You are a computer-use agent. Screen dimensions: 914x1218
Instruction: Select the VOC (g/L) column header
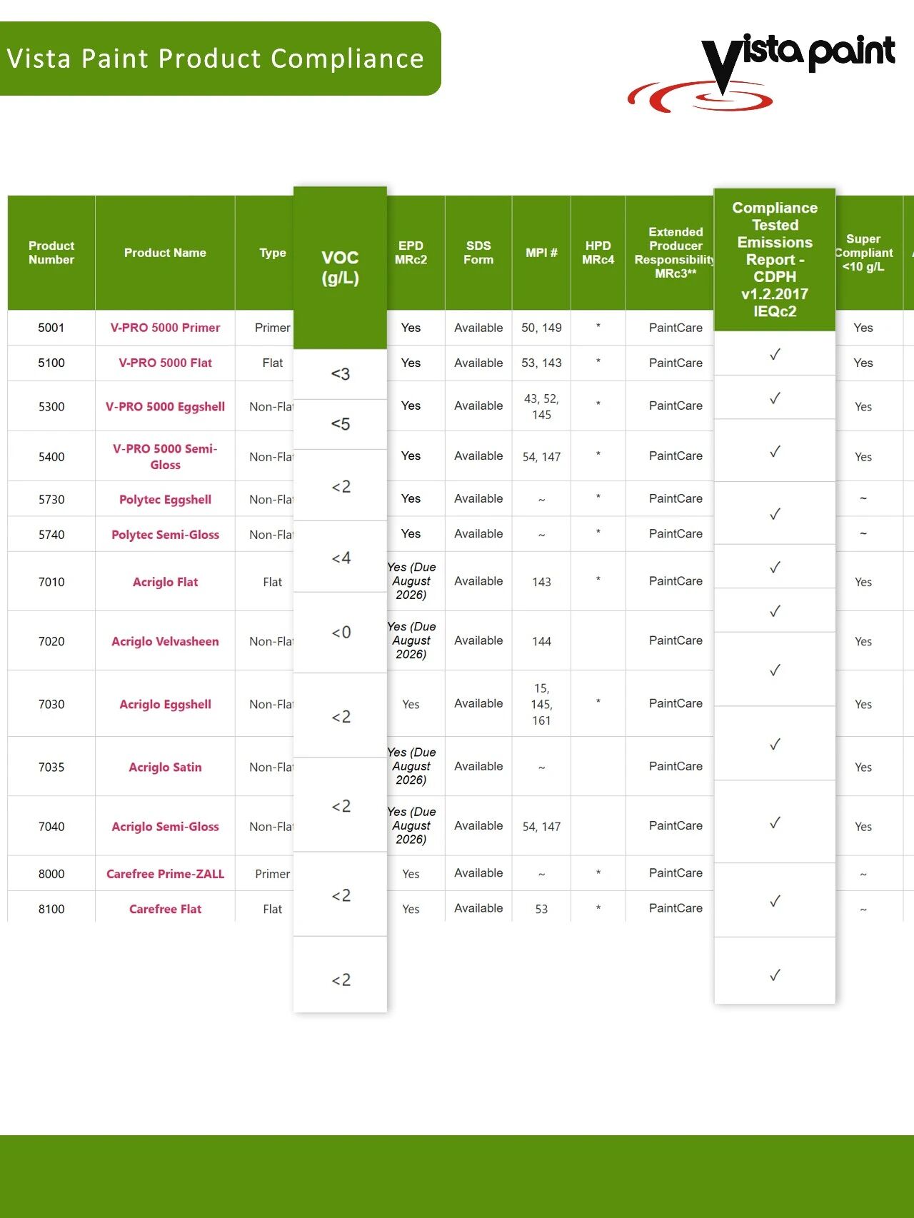point(340,268)
